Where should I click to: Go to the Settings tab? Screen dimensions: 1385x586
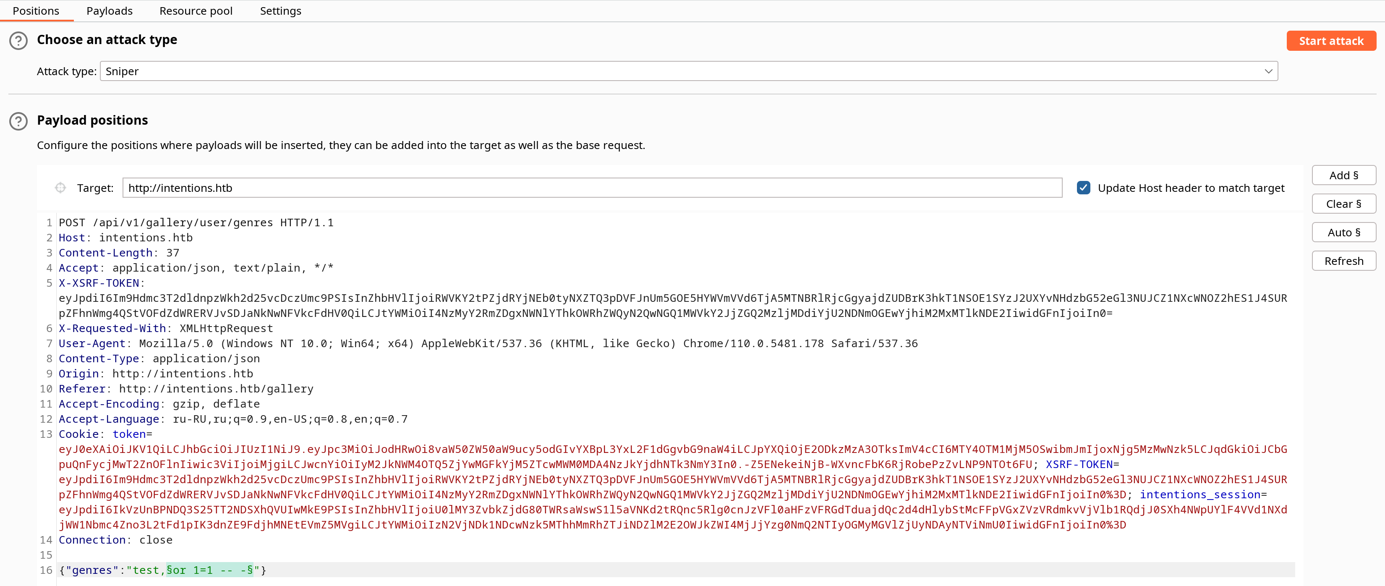coord(280,11)
